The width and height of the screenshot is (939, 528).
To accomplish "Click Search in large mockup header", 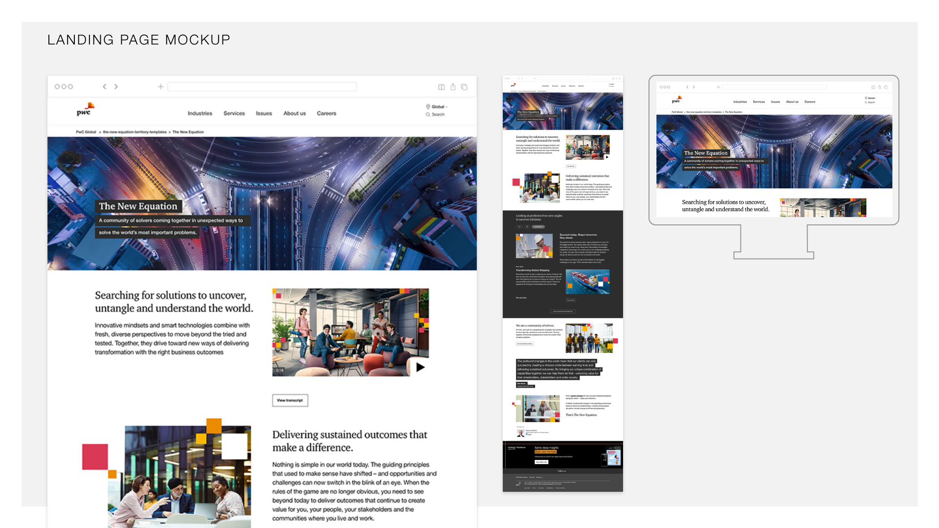I will click(435, 114).
